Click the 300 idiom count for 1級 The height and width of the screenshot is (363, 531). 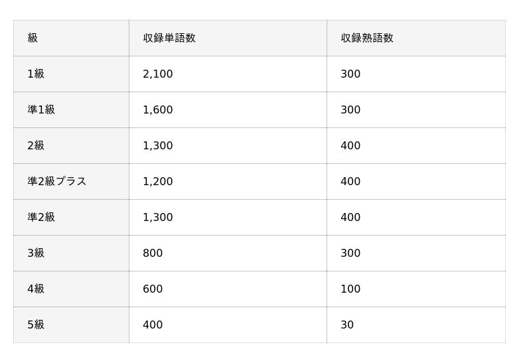coord(350,74)
